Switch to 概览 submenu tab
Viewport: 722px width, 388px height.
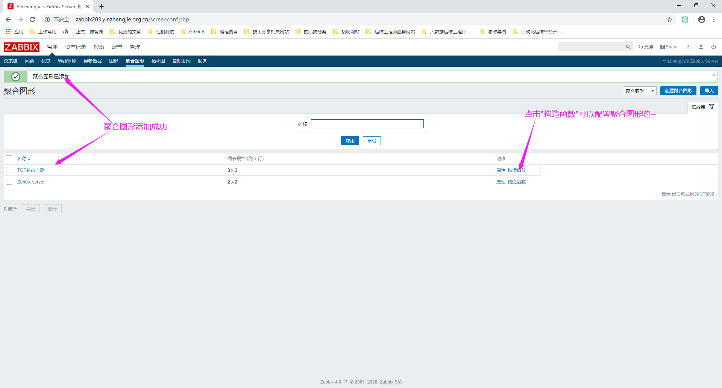[46, 61]
